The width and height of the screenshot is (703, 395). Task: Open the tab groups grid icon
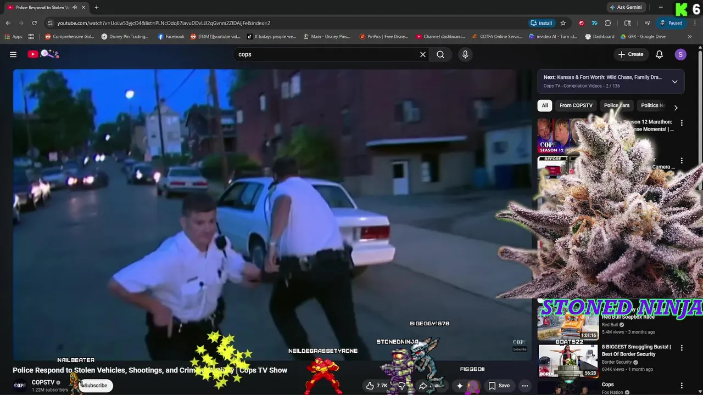31,37
